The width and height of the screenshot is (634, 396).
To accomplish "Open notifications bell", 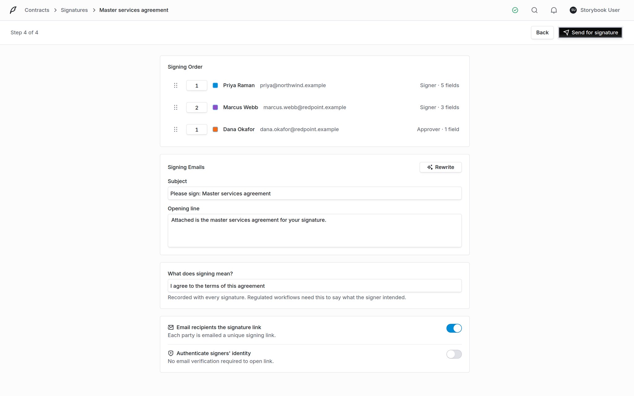I will pos(554,10).
